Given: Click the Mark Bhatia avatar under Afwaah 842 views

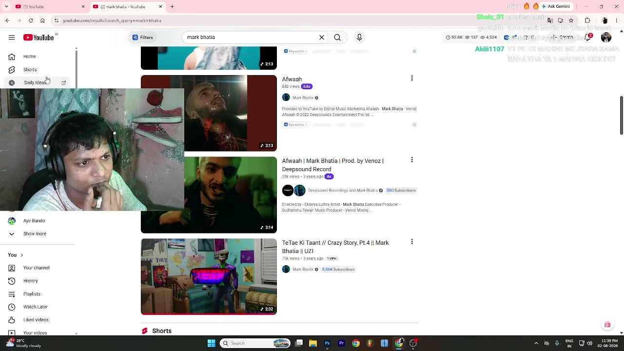Looking at the screenshot, I should click(286, 97).
